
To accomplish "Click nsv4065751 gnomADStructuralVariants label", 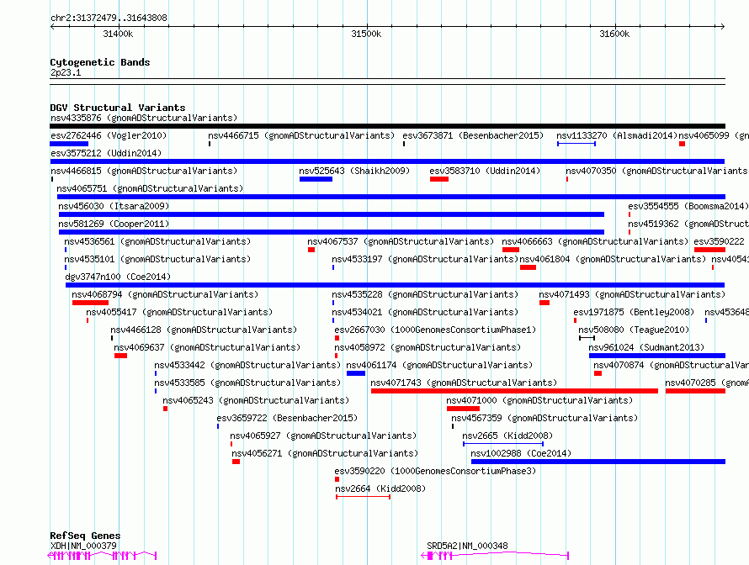I will pos(150,188).
